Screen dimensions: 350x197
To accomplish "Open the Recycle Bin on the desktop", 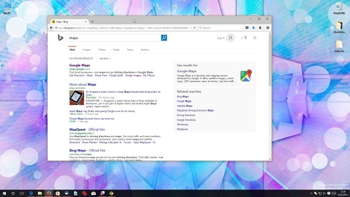I will point(339,9).
